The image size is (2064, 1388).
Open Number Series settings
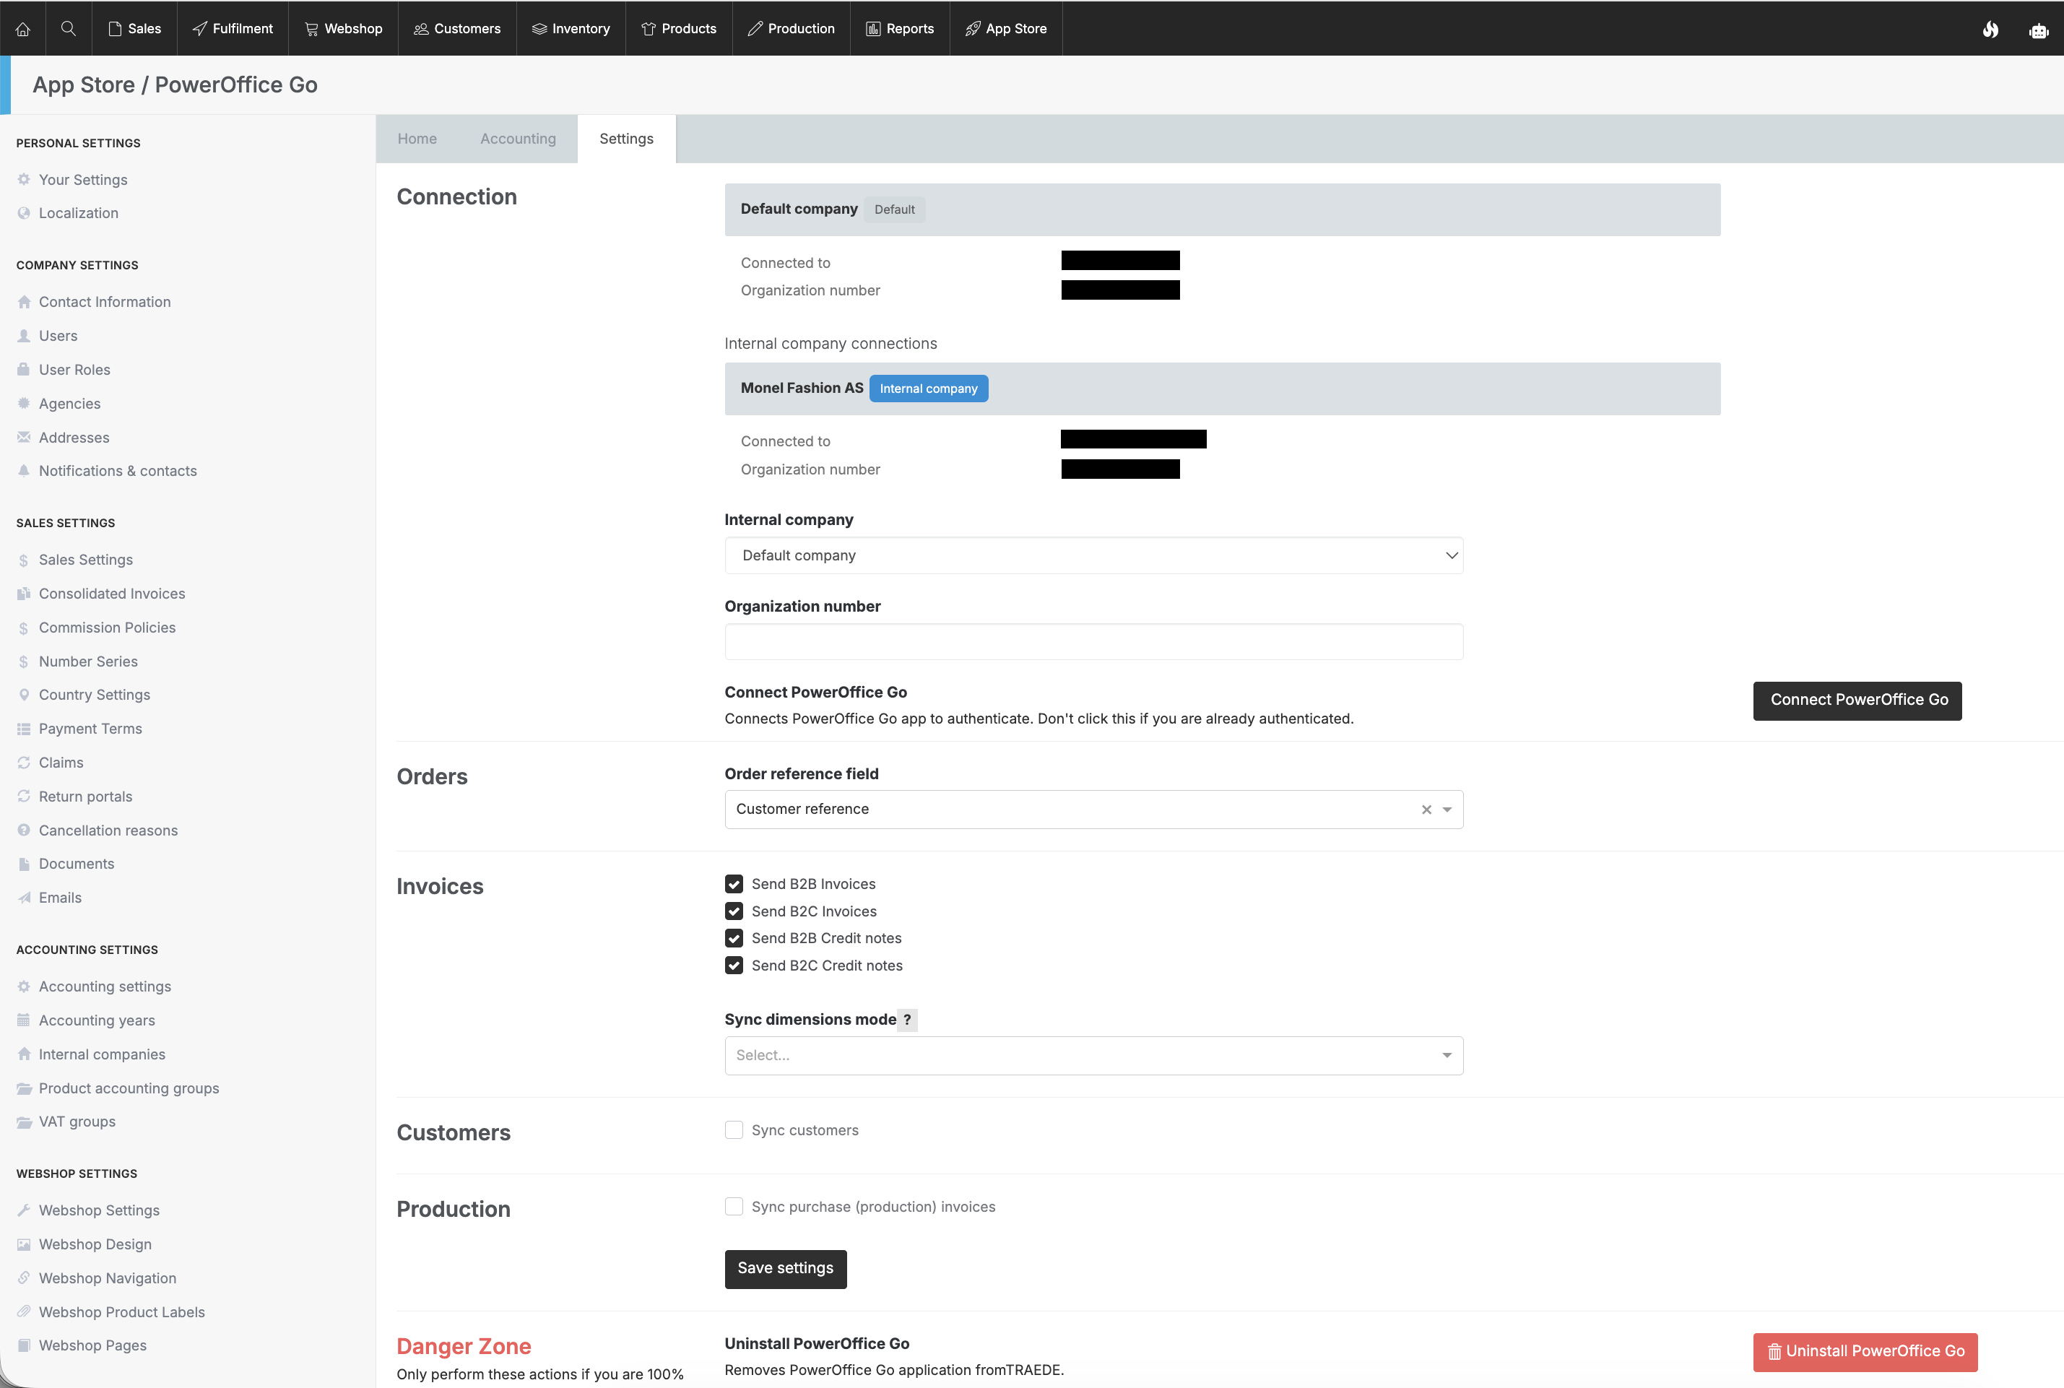click(89, 662)
